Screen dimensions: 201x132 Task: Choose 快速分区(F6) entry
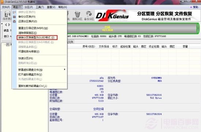(26, 58)
